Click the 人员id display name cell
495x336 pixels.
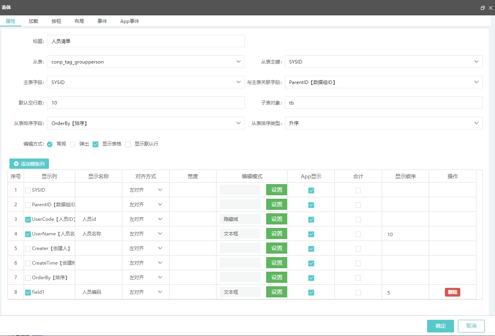pyautogui.click(x=98, y=219)
